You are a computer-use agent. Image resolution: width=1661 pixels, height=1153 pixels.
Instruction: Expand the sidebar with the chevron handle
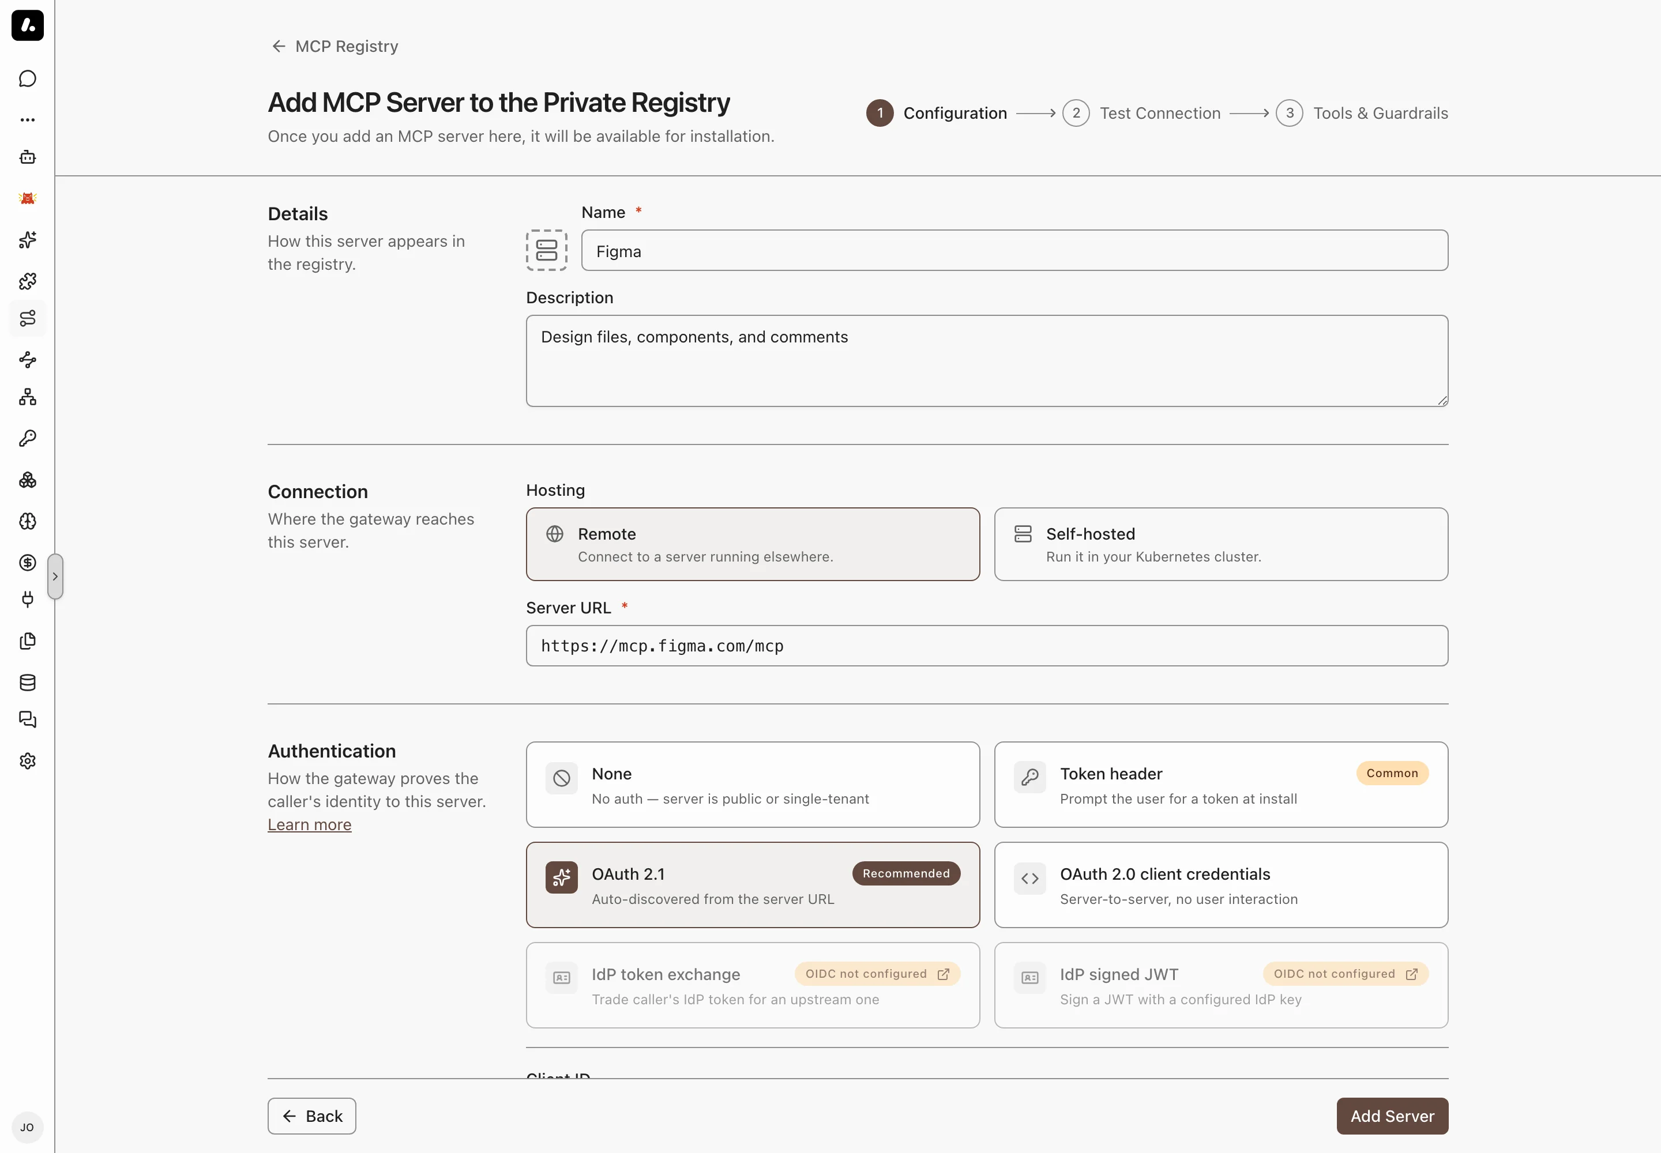pos(55,576)
